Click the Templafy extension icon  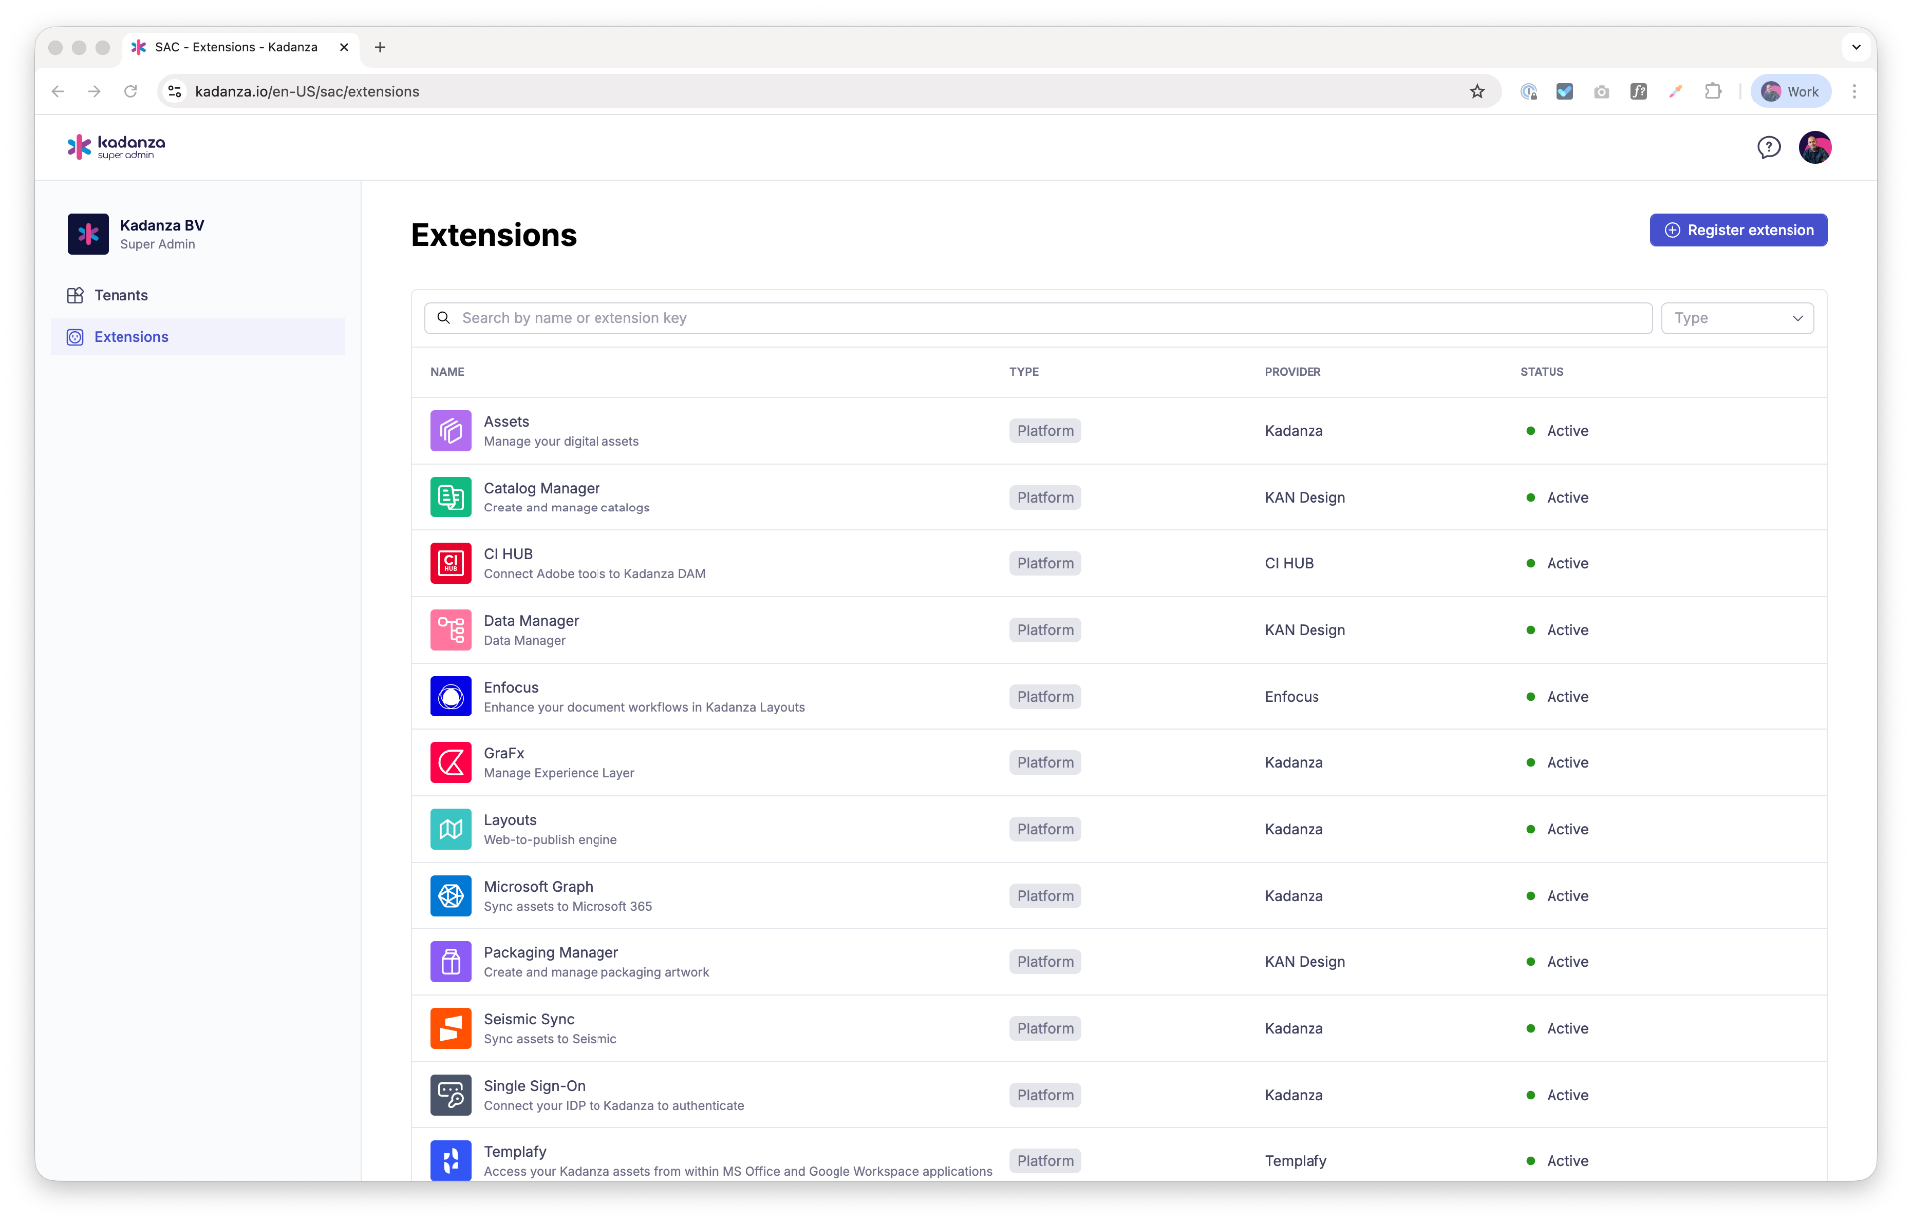pos(451,1160)
